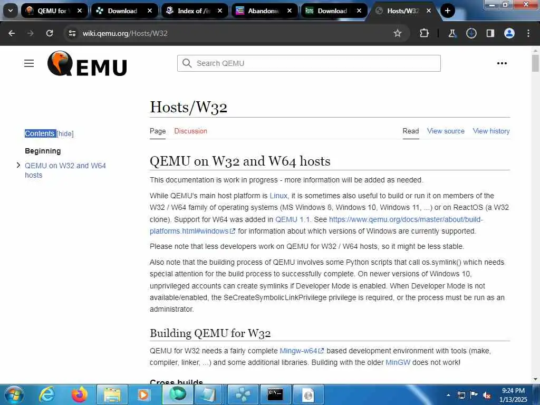Open the clock showing 9:24 PM
This screenshot has height=405, width=540.
[x=513, y=395]
